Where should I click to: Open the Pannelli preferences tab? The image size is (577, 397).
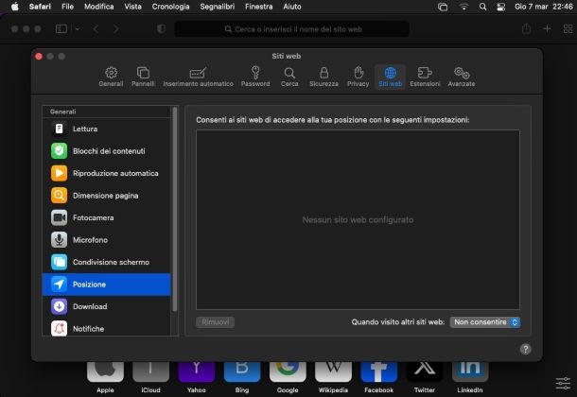(143, 77)
